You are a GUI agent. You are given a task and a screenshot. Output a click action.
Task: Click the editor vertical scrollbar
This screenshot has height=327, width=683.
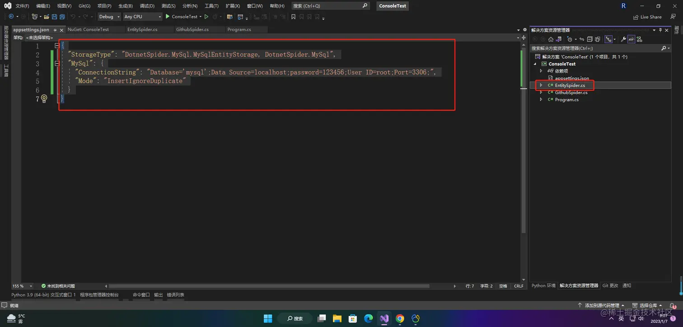pos(524,141)
